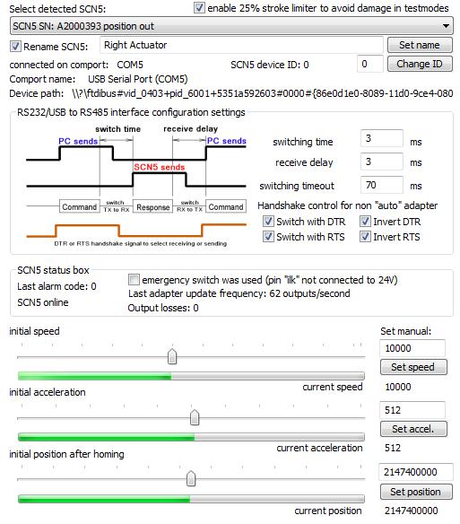Click the Set name button
This screenshot has width=460, height=524.
tap(420, 45)
